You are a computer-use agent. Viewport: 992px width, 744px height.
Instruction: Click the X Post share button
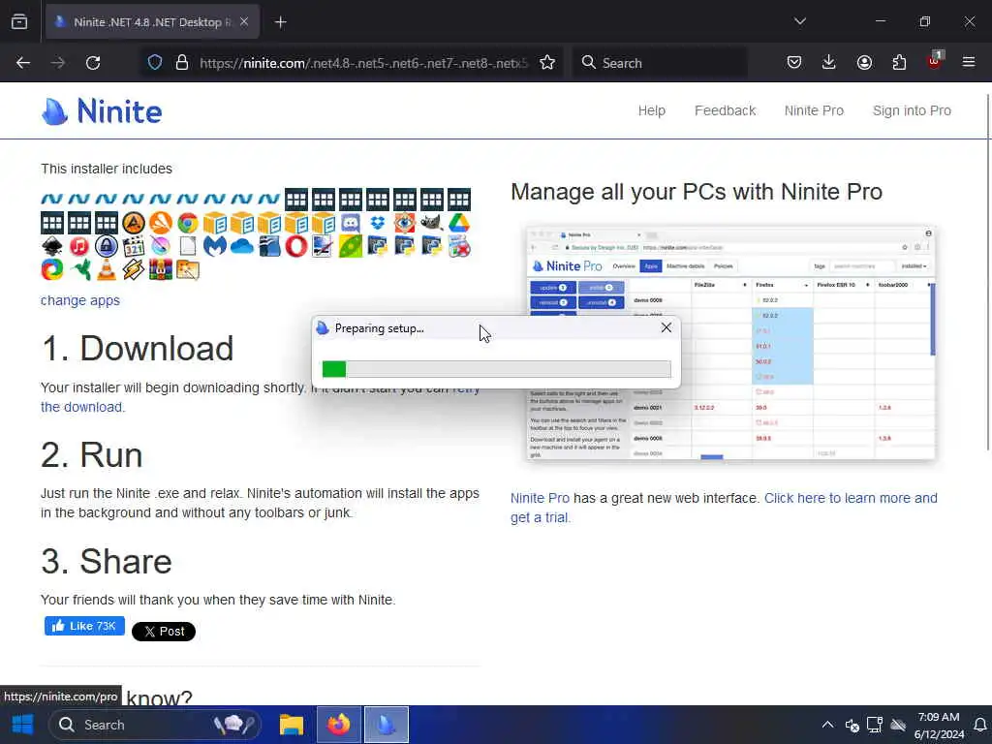pos(163,632)
